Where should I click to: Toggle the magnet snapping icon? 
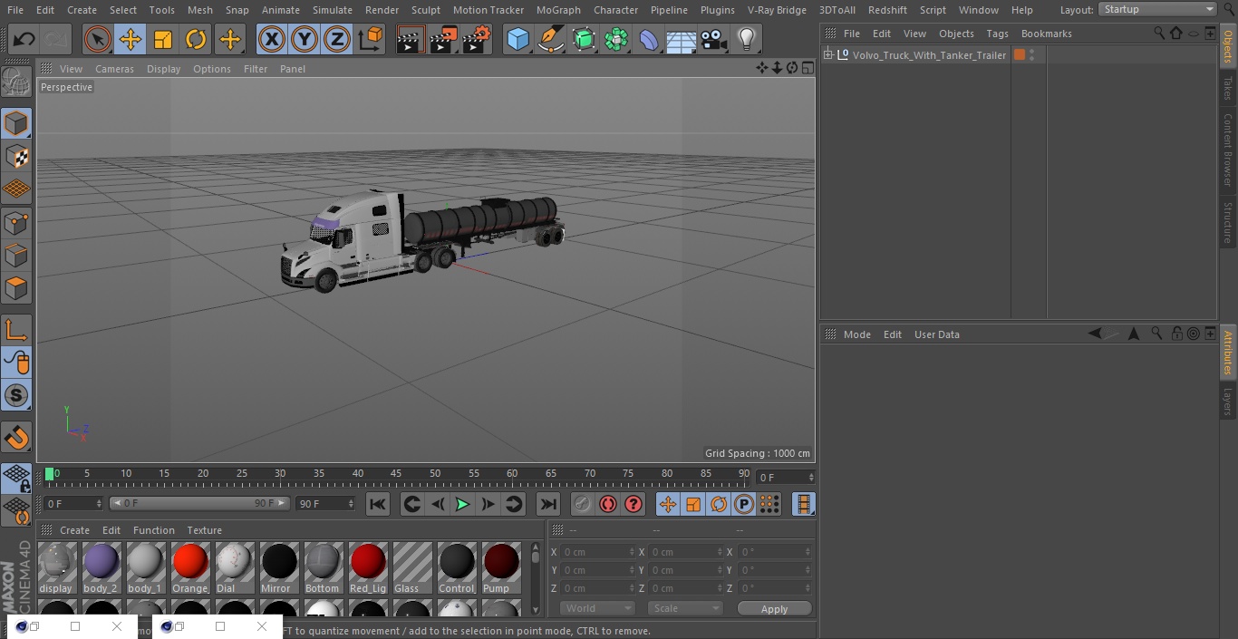coord(16,438)
